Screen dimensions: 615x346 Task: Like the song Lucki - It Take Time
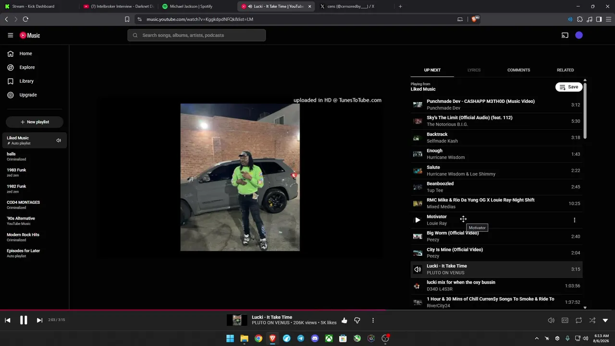point(344,321)
